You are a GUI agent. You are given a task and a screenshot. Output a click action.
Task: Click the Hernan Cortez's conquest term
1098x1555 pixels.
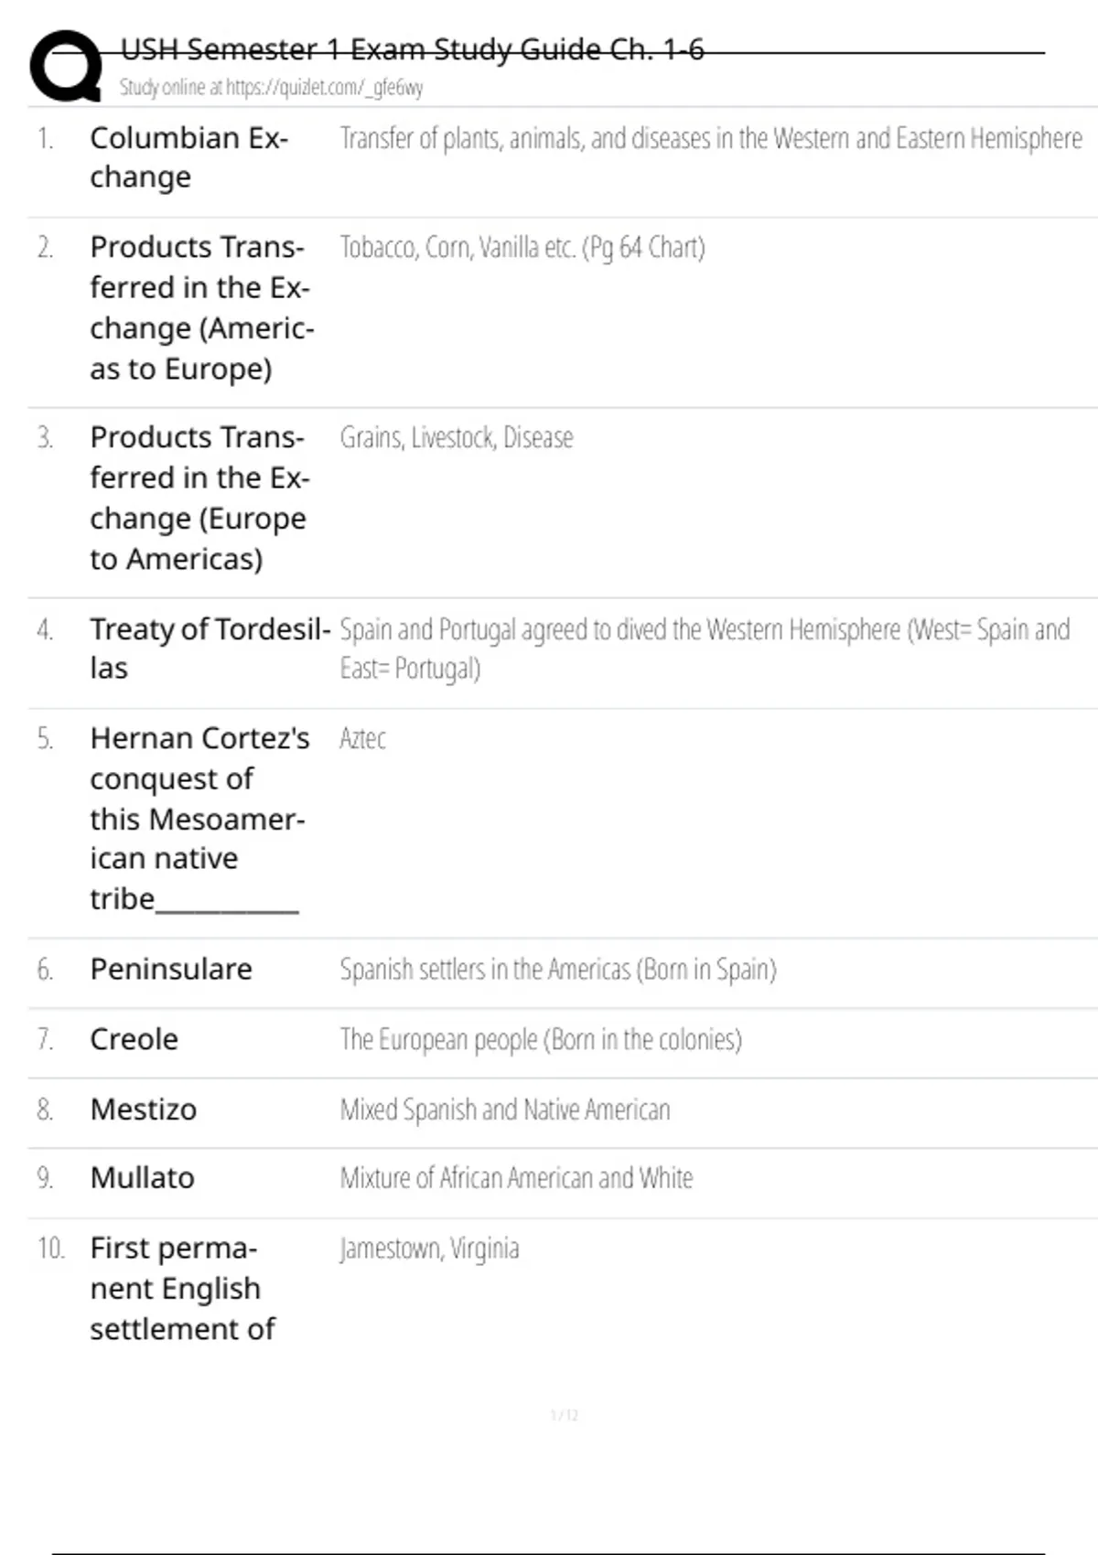199,818
